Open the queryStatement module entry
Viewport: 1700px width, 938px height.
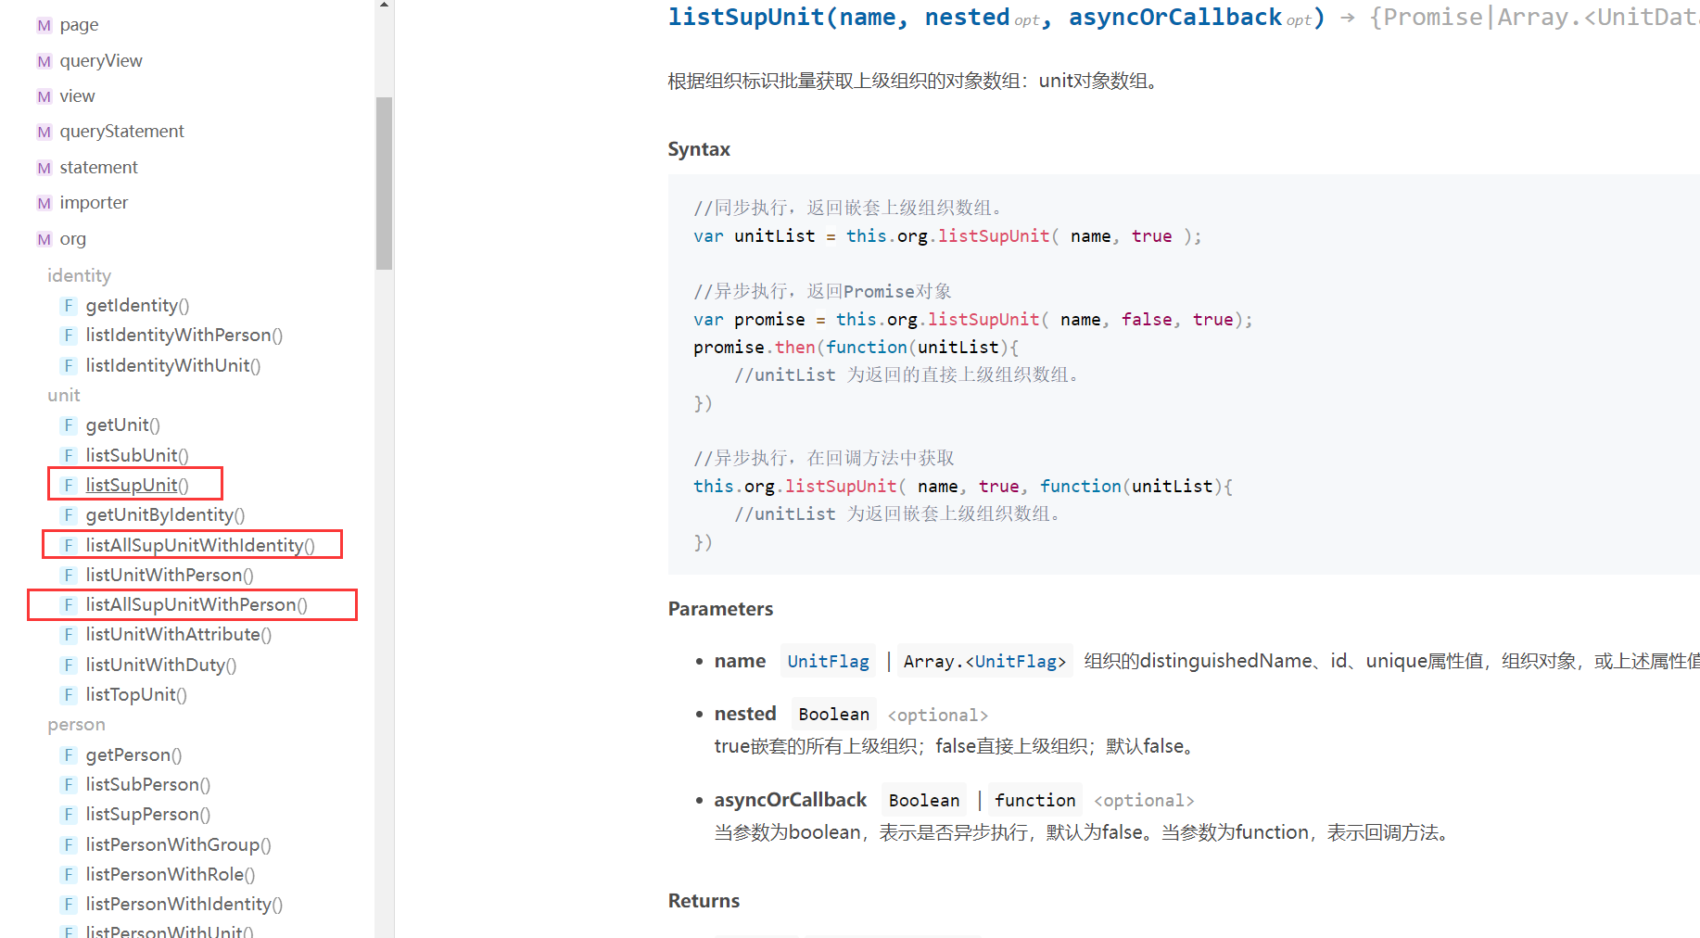coord(121,132)
